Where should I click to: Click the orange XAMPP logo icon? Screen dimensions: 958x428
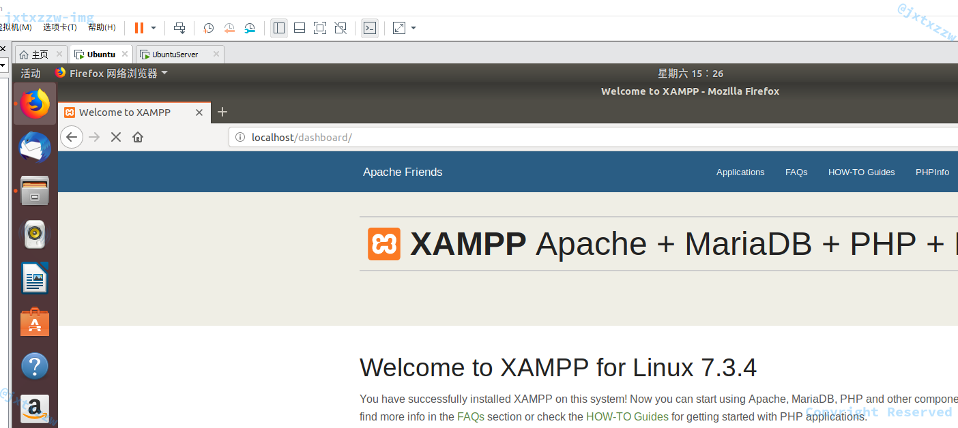pyautogui.click(x=384, y=244)
